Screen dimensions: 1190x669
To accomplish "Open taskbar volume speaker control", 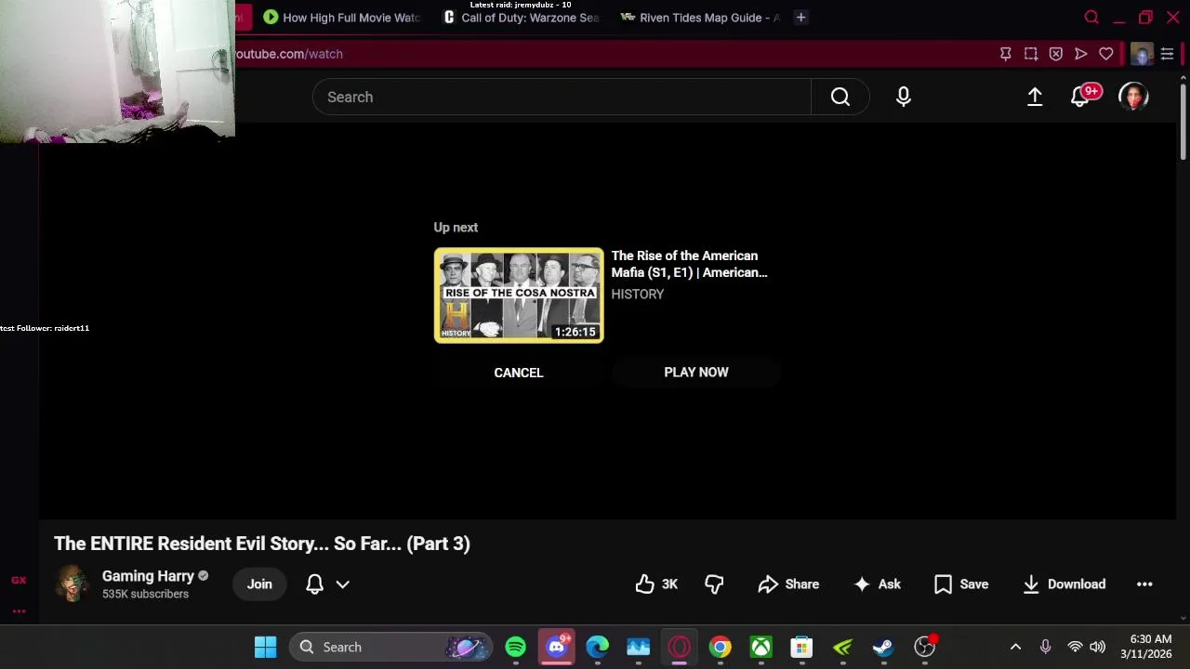I will click(1098, 647).
